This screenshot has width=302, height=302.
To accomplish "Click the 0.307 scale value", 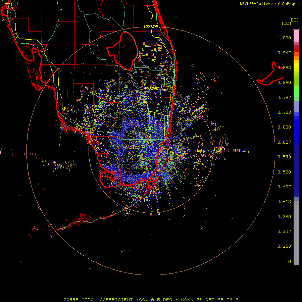I will (x=284, y=232).
